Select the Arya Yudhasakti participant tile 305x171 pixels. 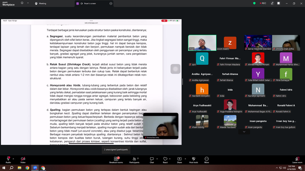(202, 105)
